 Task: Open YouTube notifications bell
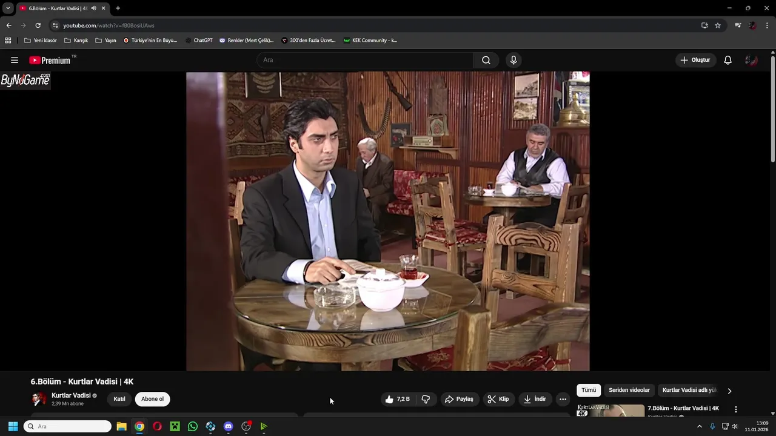point(728,60)
